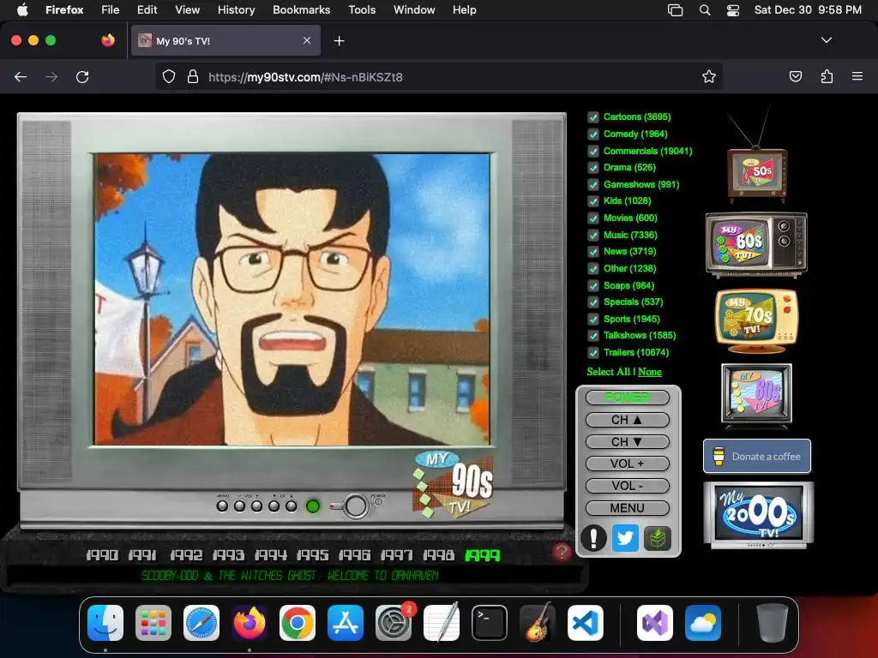Open macOS Control Center

tap(733, 10)
